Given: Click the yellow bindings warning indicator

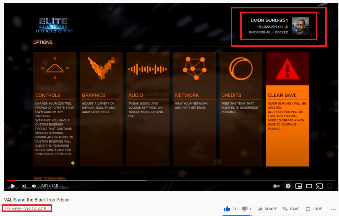Looking at the screenshot, I should 73,163.
